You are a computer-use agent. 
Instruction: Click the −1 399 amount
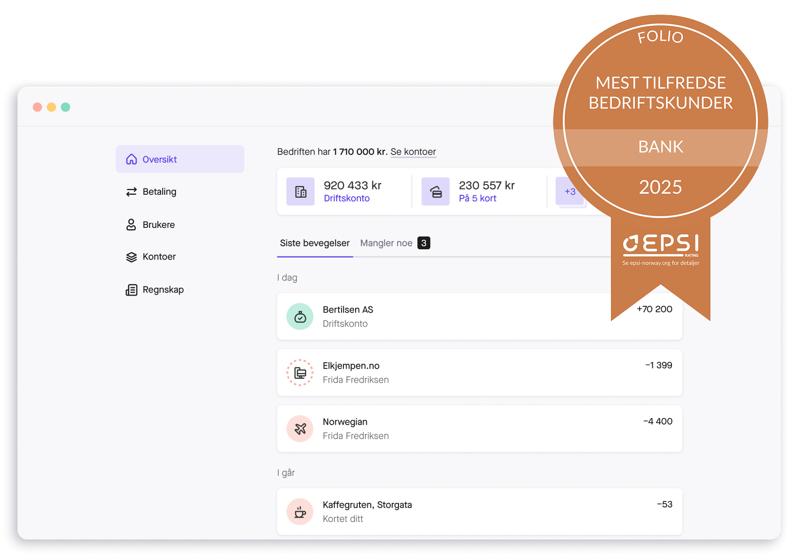pos(659,365)
